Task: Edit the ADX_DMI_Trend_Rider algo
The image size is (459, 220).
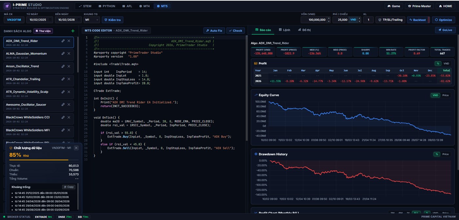Action: [x=63, y=41]
